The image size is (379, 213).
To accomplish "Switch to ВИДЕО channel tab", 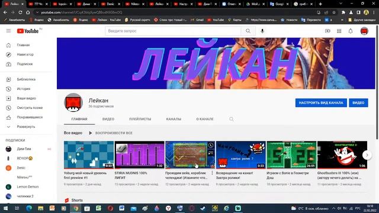I will coord(108,119).
